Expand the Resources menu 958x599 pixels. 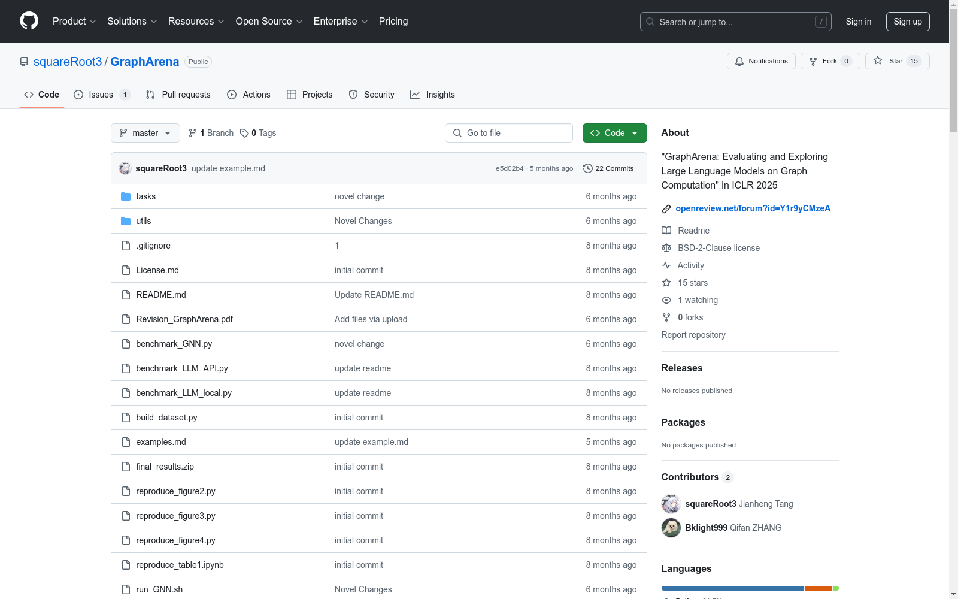pyautogui.click(x=196, y=22)
